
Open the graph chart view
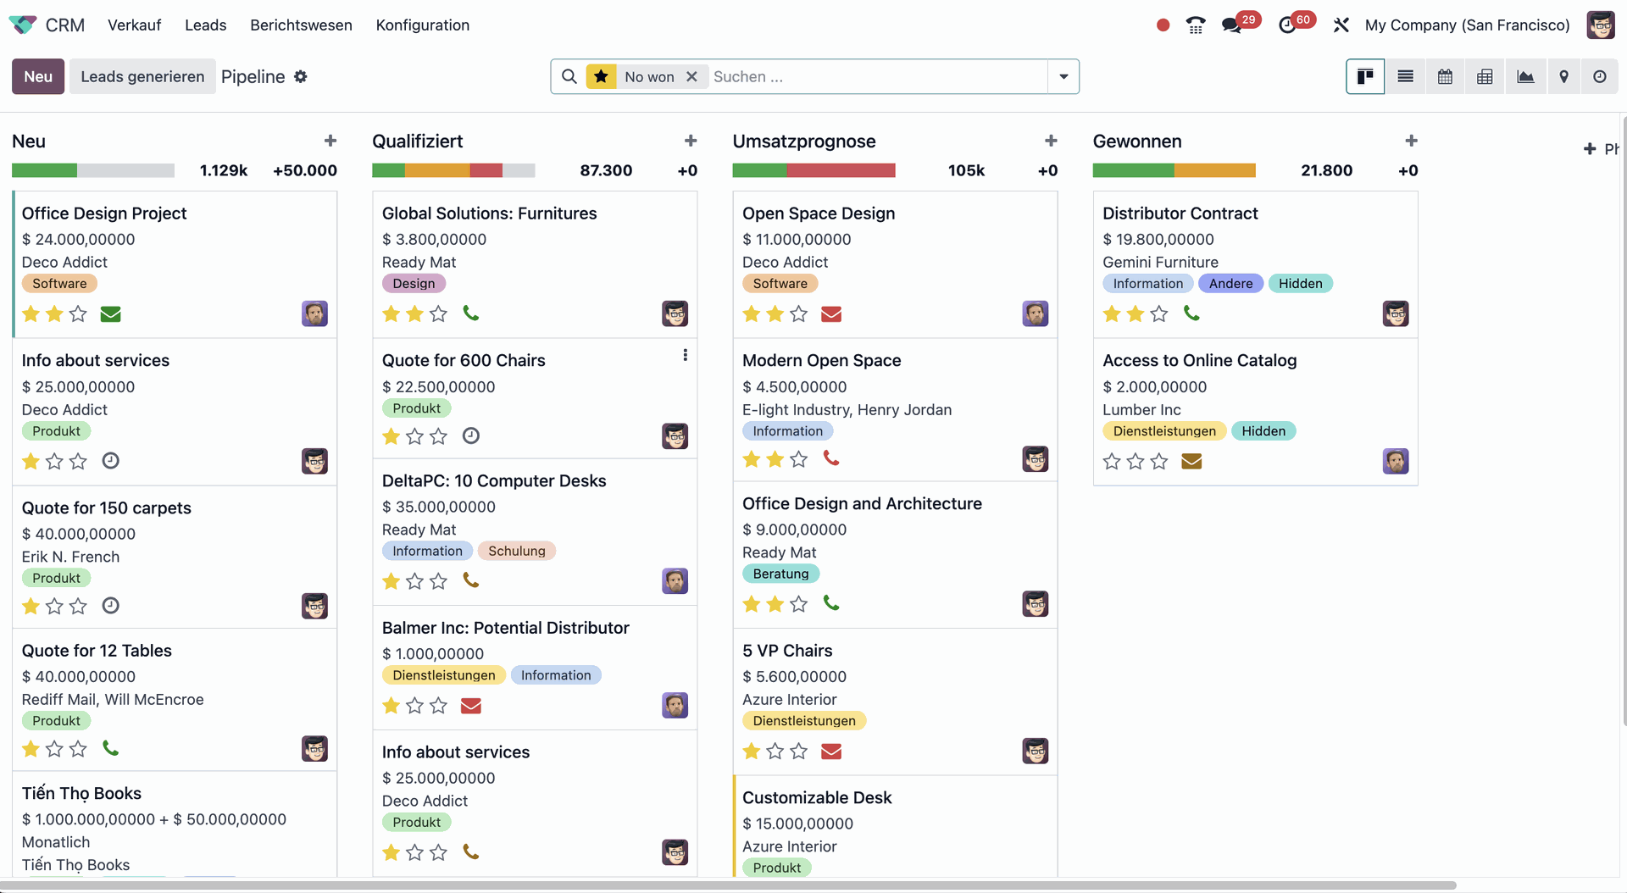pos(1524,76)
